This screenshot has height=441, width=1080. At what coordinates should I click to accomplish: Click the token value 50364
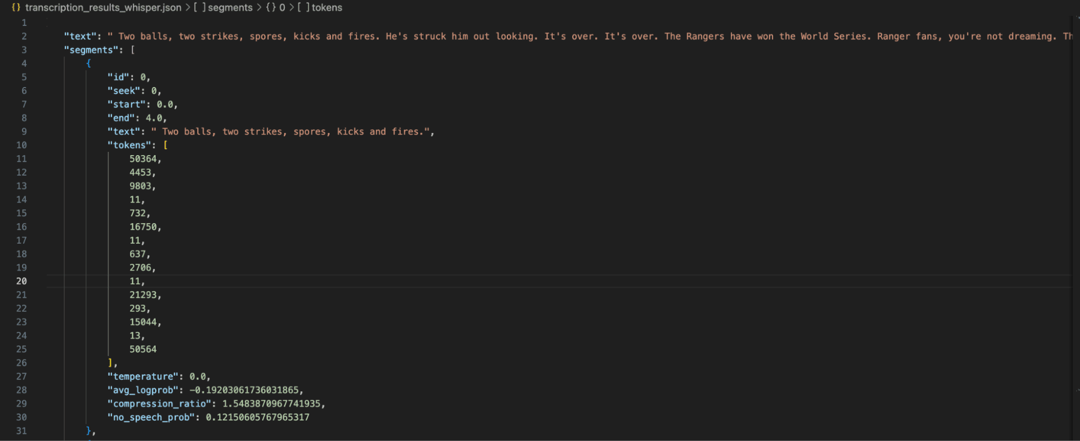143,159
